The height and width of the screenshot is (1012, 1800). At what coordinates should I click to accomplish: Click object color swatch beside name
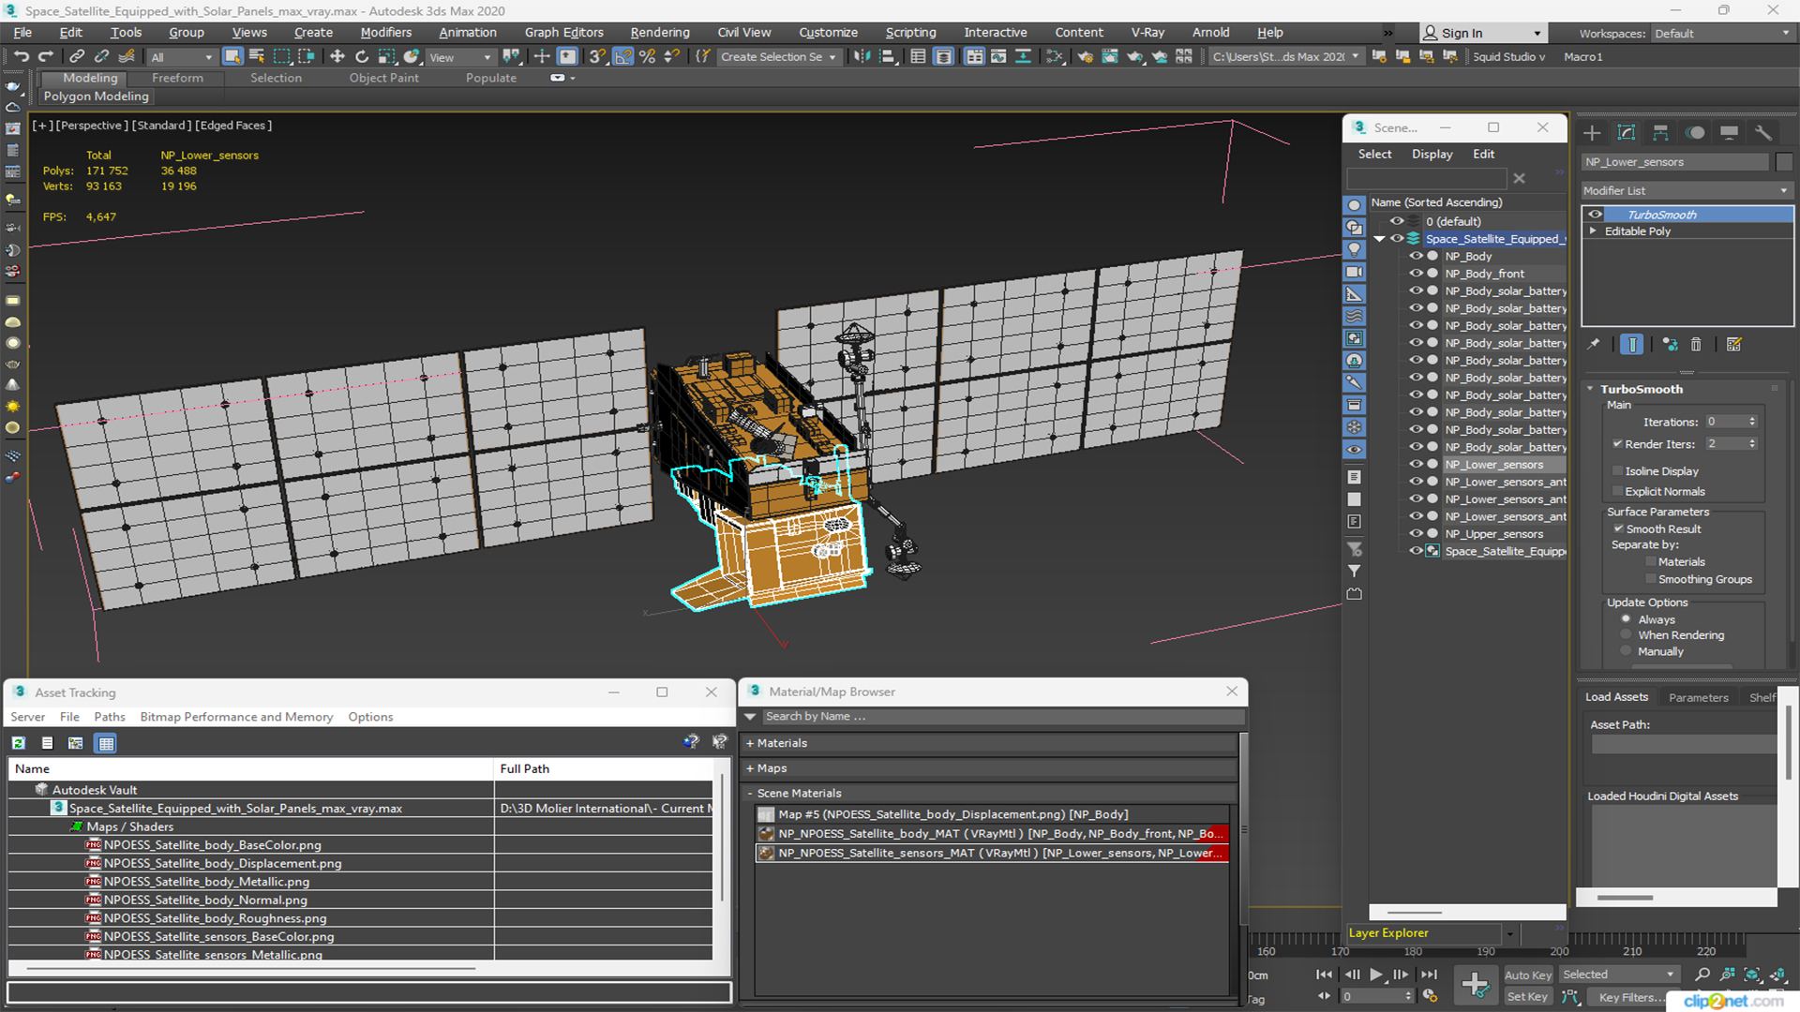[1784, 162]
